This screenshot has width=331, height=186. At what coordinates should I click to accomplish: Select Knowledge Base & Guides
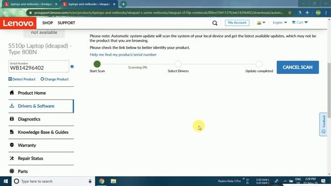(41, 132)
